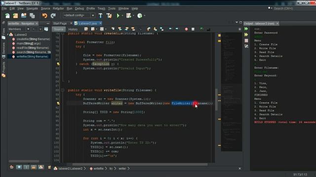Image resolution: width=316 pixels, height=177 pixels.
Task: Click the New Project toolbar icon
Action: pyautogui.click(x=15, y=16)
